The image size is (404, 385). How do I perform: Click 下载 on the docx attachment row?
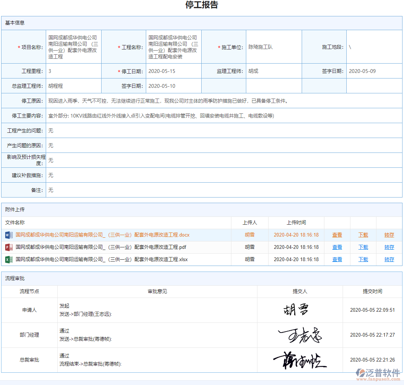point(363,235)
